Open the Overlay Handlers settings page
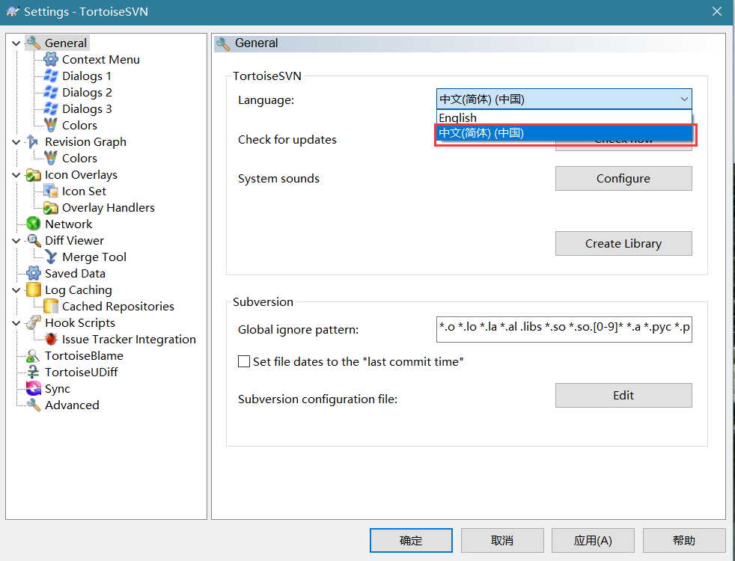 coord(109,207)
